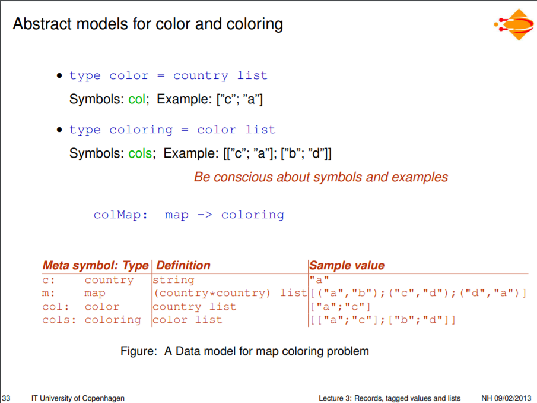Click footer 'Lecture 3: Records, tagged values and lists'
The height and width of the screenshot is (403, 537).
(390, 398)
